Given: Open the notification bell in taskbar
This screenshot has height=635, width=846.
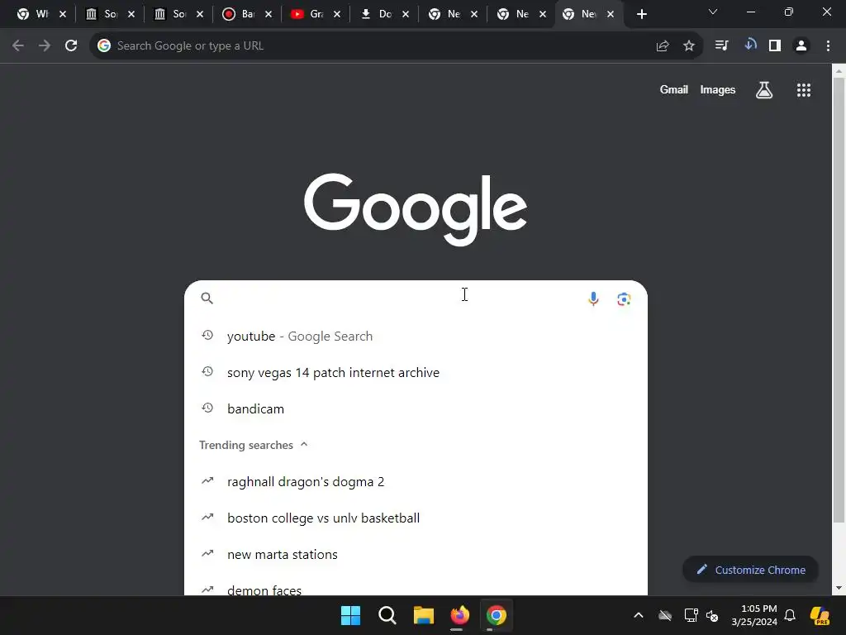Looking at the screenshot, I should (x=790, y=615).
